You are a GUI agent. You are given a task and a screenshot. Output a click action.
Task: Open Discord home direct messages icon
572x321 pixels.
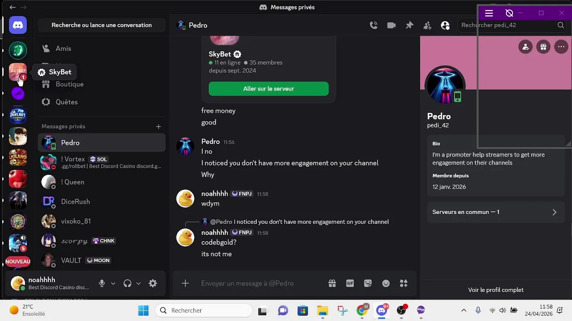[x=18, y=25]
